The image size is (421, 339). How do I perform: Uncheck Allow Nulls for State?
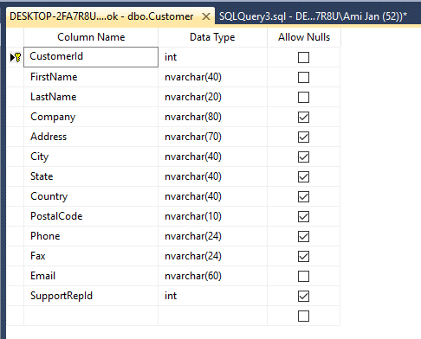click(303, 176)
